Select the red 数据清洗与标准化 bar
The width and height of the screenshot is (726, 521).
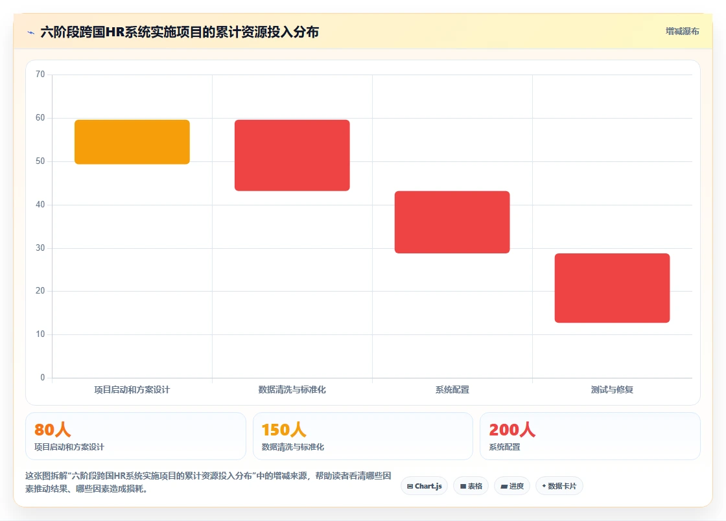292,156
